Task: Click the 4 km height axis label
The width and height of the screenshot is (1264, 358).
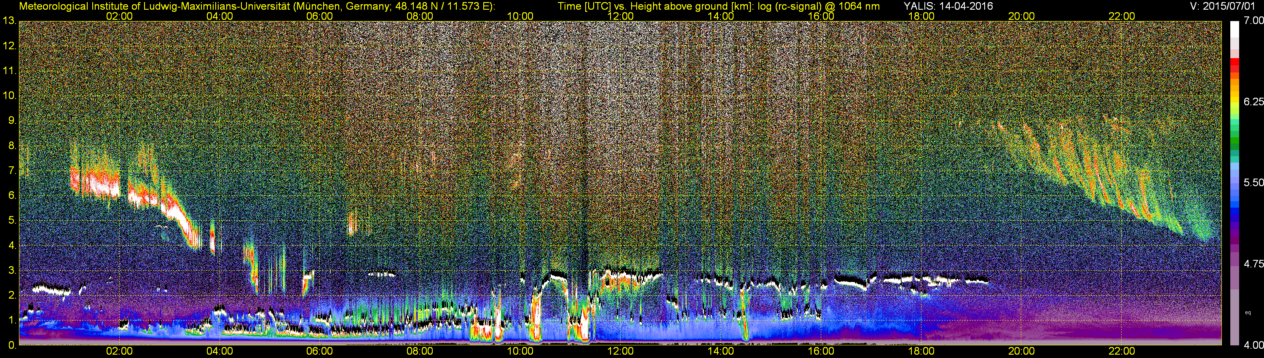Action: (x=12, y=245)
